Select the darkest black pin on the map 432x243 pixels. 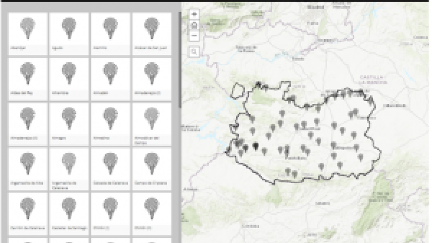pyautogui.click(x=255, y=146)
